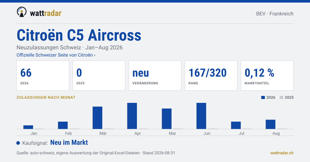Click the wattradar brand name
Viewport: 310px width, 162px height.
point(46,13)
